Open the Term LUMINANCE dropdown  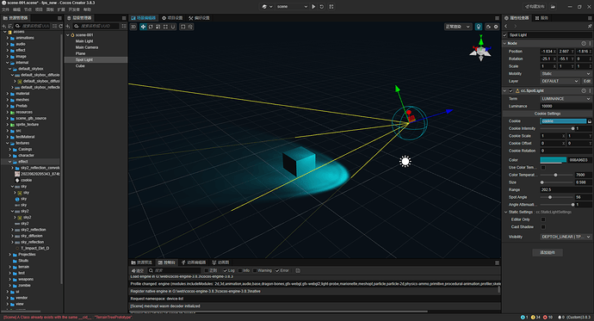pyautogui.click(x=566, y=98)
